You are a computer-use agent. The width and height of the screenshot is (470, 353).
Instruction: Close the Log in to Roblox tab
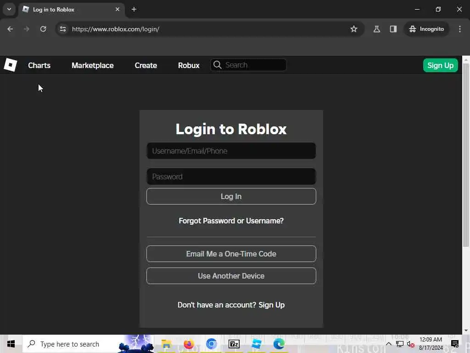point(117,9)
